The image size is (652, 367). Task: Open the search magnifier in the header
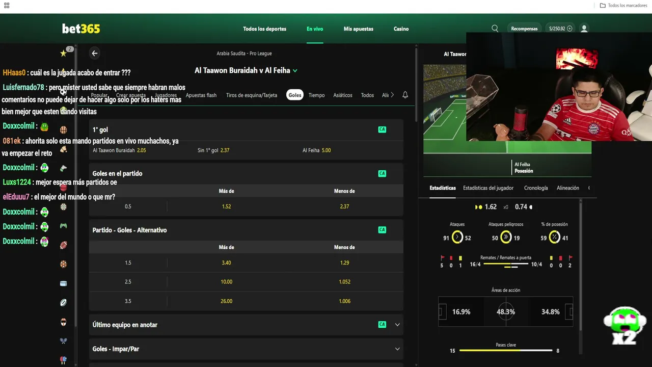point(495,29)
